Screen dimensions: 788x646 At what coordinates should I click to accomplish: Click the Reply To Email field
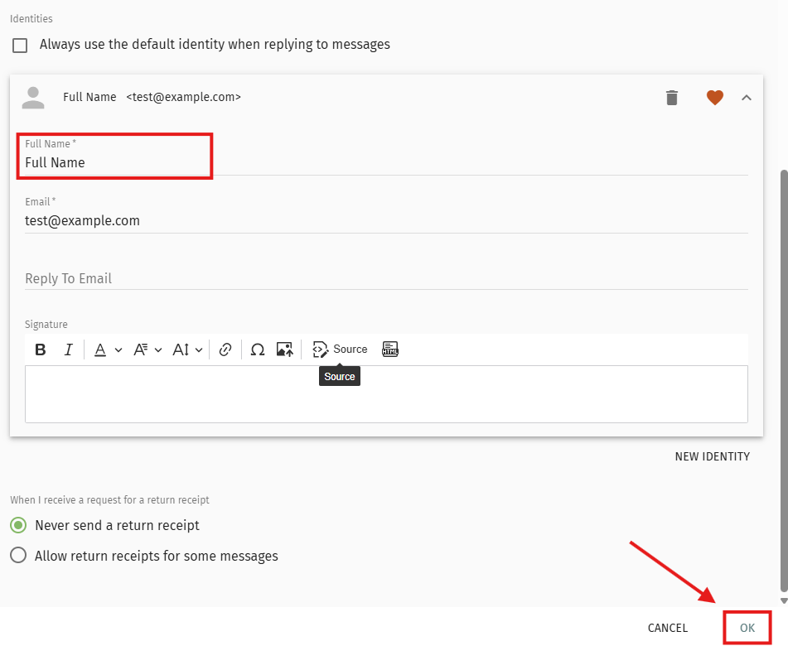click(386, 278)
